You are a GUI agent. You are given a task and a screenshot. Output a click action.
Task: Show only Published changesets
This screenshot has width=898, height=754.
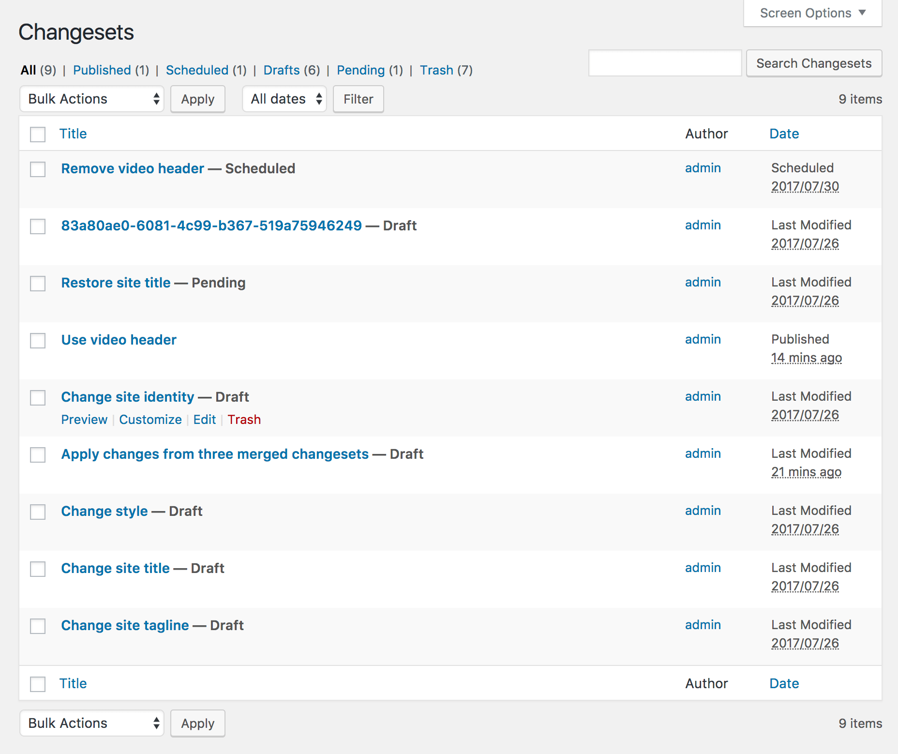point(102,70)
